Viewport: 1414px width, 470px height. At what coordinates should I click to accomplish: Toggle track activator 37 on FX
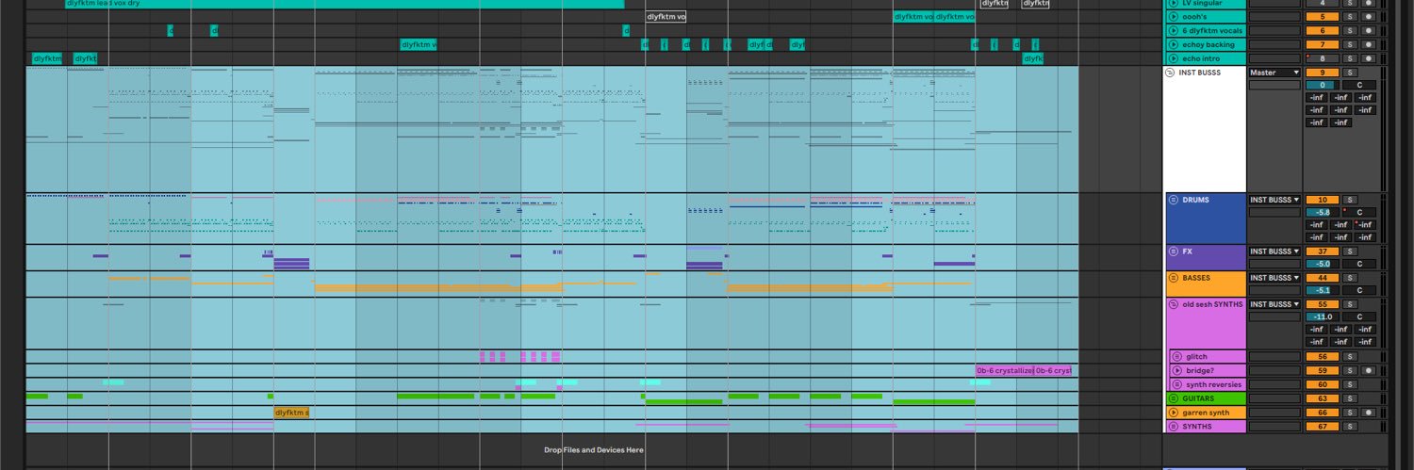coord(1323,251)
